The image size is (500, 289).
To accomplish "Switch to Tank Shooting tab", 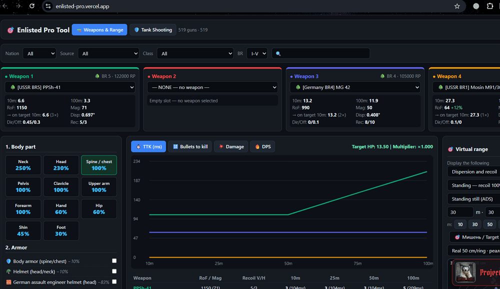I will pyautogui.click(x=153, y=30).
